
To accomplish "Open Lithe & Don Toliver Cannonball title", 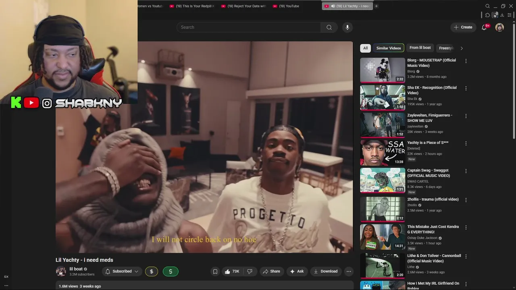I will coord(434,259).
